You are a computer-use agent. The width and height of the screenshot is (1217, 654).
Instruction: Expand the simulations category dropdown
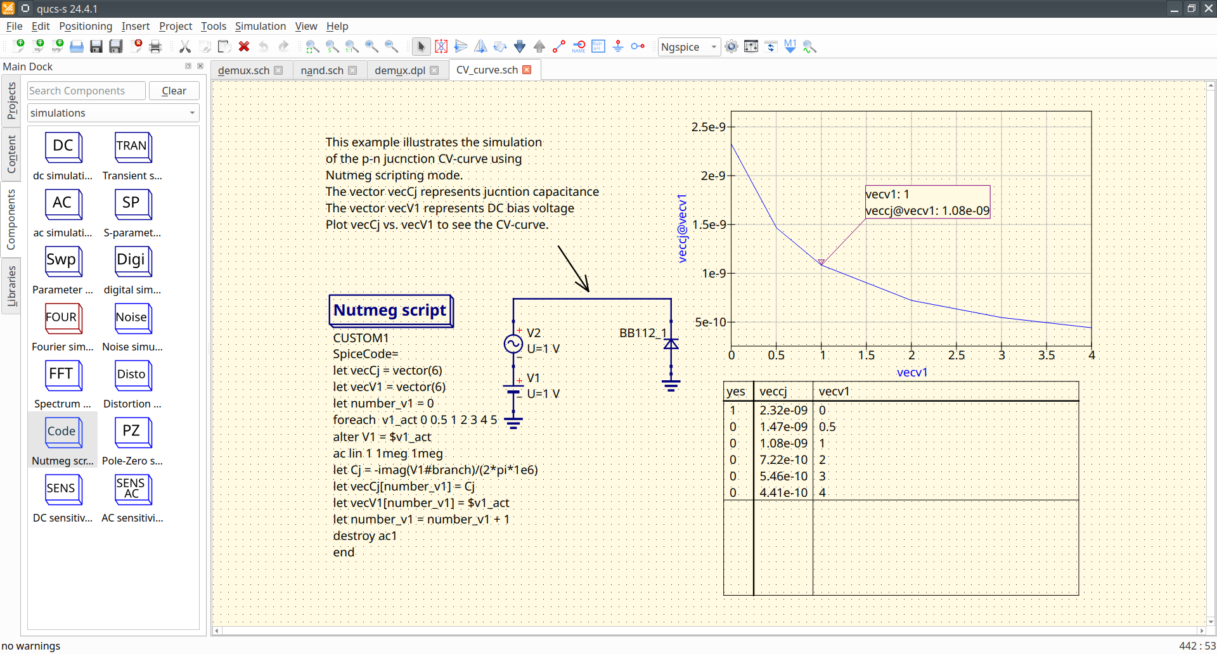pyautogui.click(x=113, y=113)
